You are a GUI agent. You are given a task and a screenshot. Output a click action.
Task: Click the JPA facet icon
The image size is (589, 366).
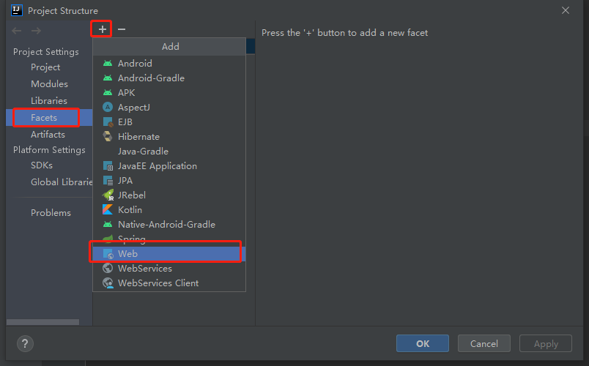(108, 181)
